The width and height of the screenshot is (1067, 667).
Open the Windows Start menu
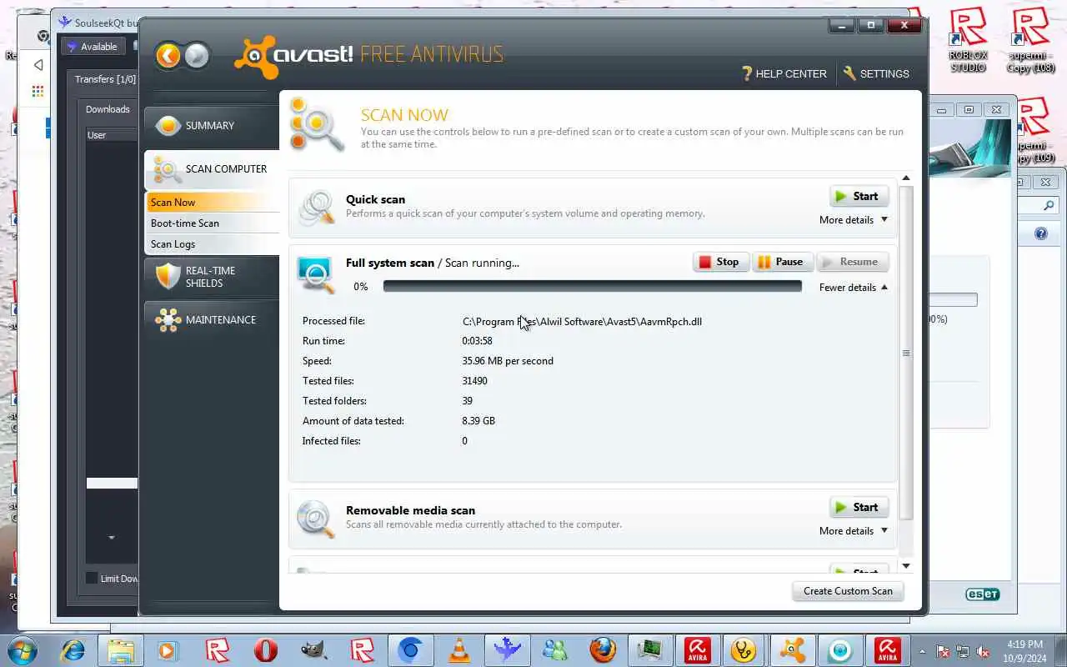coord(23,649)
